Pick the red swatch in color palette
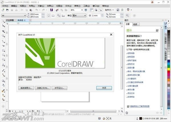 coord(169,72)
